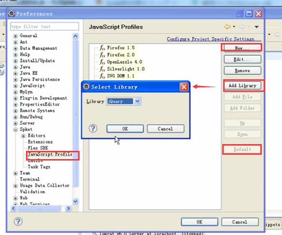282x235 pixels.
Task: Click the type filter text field
Action: 44,27
